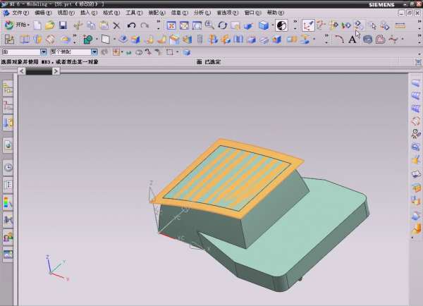Toggle the black and white face analysis icon
423x306 pixels.
281,25
